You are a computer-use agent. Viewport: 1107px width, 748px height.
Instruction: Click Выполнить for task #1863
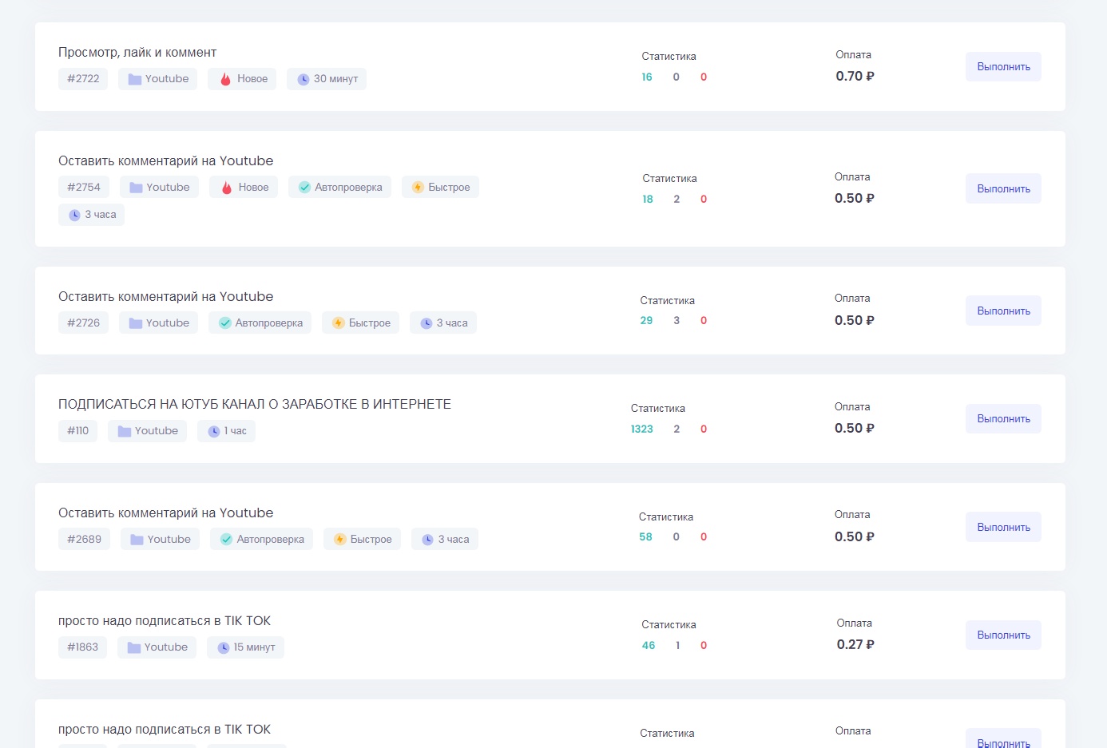coord(1003,635)
